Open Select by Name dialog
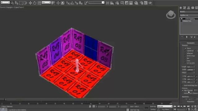Image resolution: width=198 pixels, height=111 pixels. coord(16,3)
